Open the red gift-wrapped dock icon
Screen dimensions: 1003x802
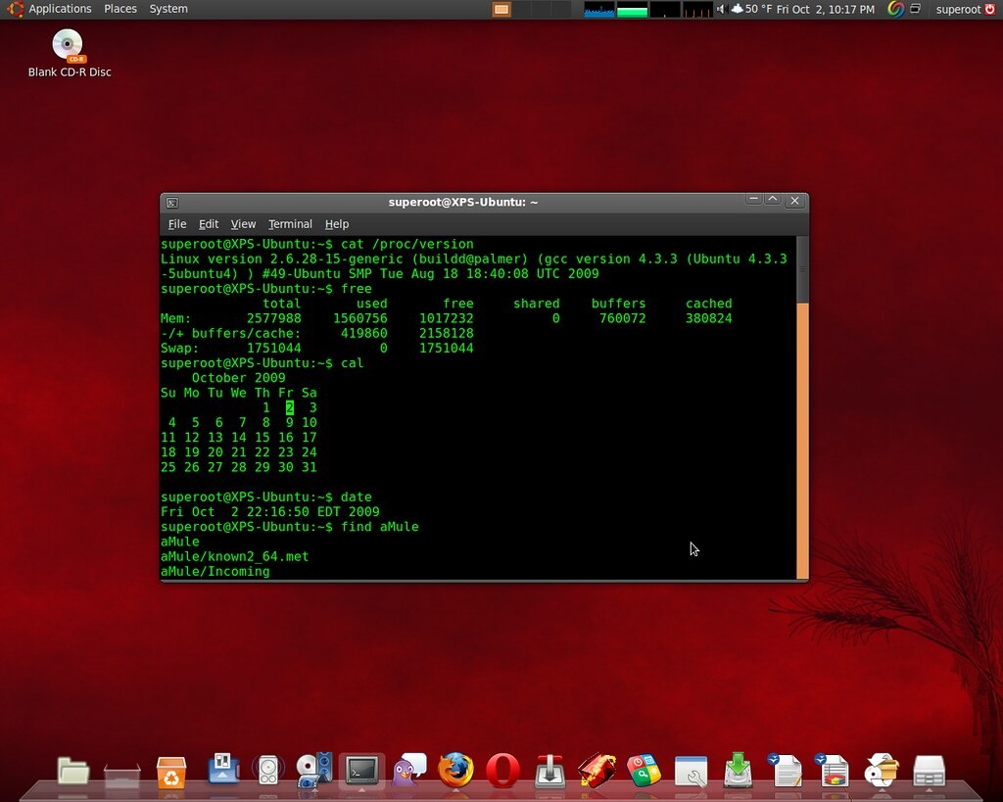click(x=597, y=770)
